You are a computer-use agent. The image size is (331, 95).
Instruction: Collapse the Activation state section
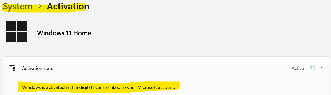coord(322,68)
